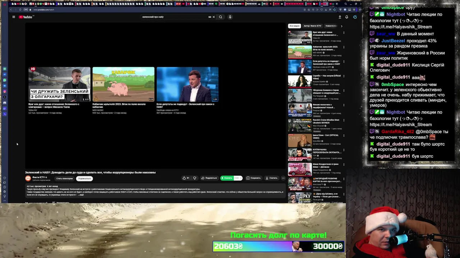Click chat username GardaRika_482
This screenshot has width=460, height=258.
tap(398, 132)
